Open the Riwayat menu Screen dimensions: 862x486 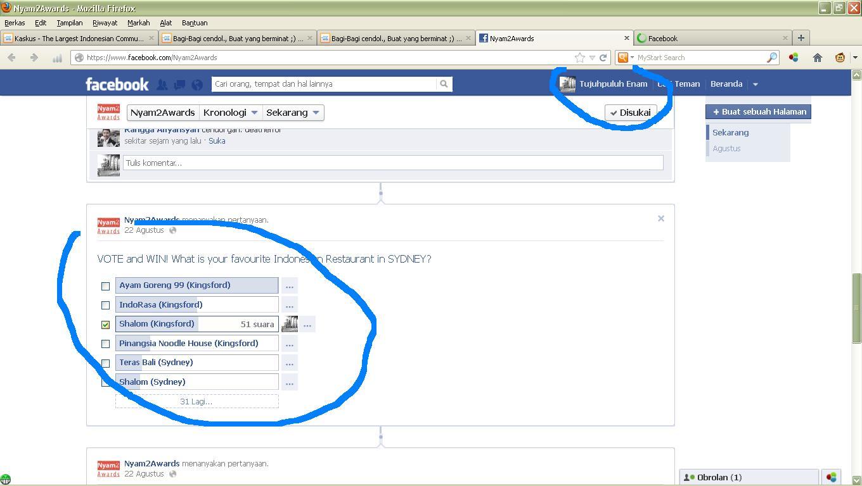tap(105, 23)
